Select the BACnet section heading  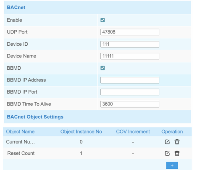[16, 8]
